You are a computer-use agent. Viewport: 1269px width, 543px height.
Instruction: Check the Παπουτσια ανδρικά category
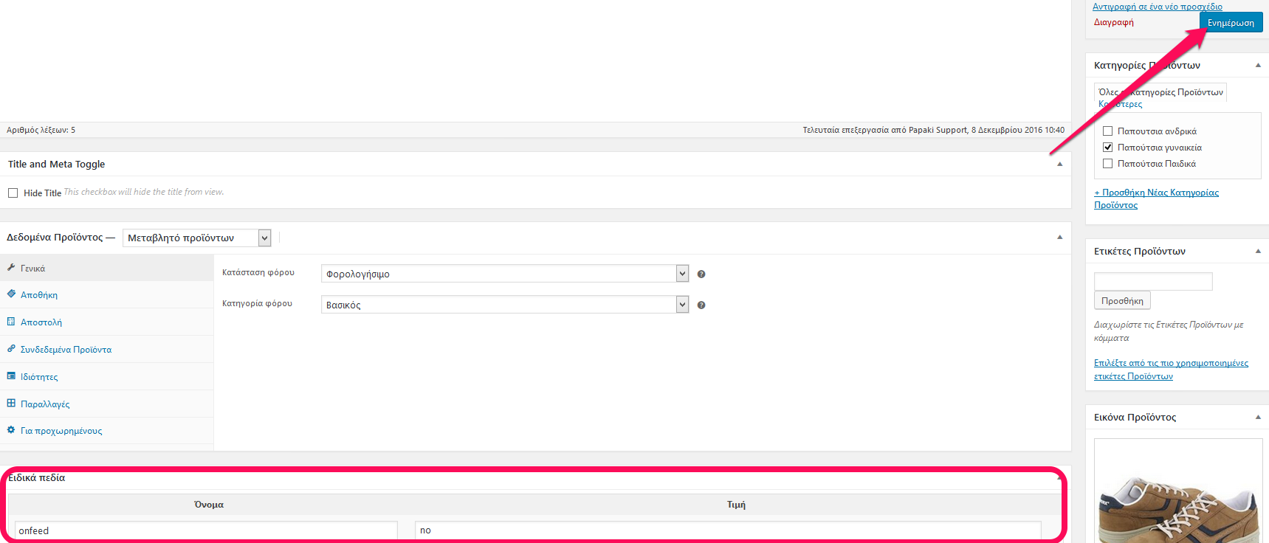pyautogui.click(x=1107, y=131)
